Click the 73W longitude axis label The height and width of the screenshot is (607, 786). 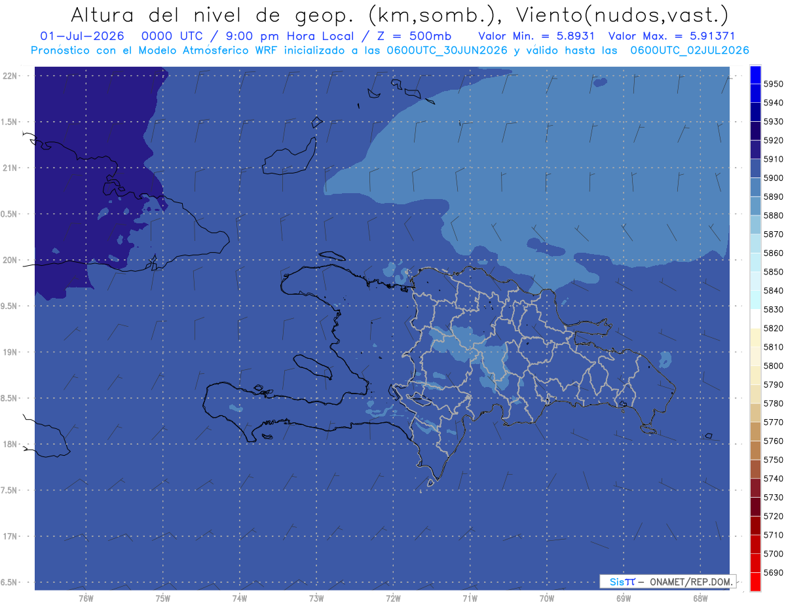pyautogui.click(x=316, y=598)
